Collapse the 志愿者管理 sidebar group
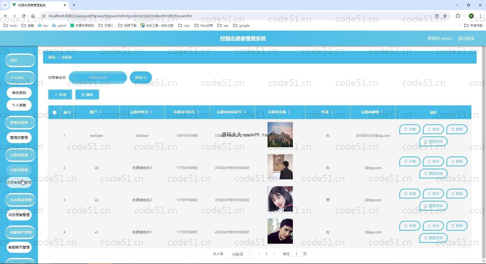This screenshot has width=486, height=264. (x=20, y=155)
